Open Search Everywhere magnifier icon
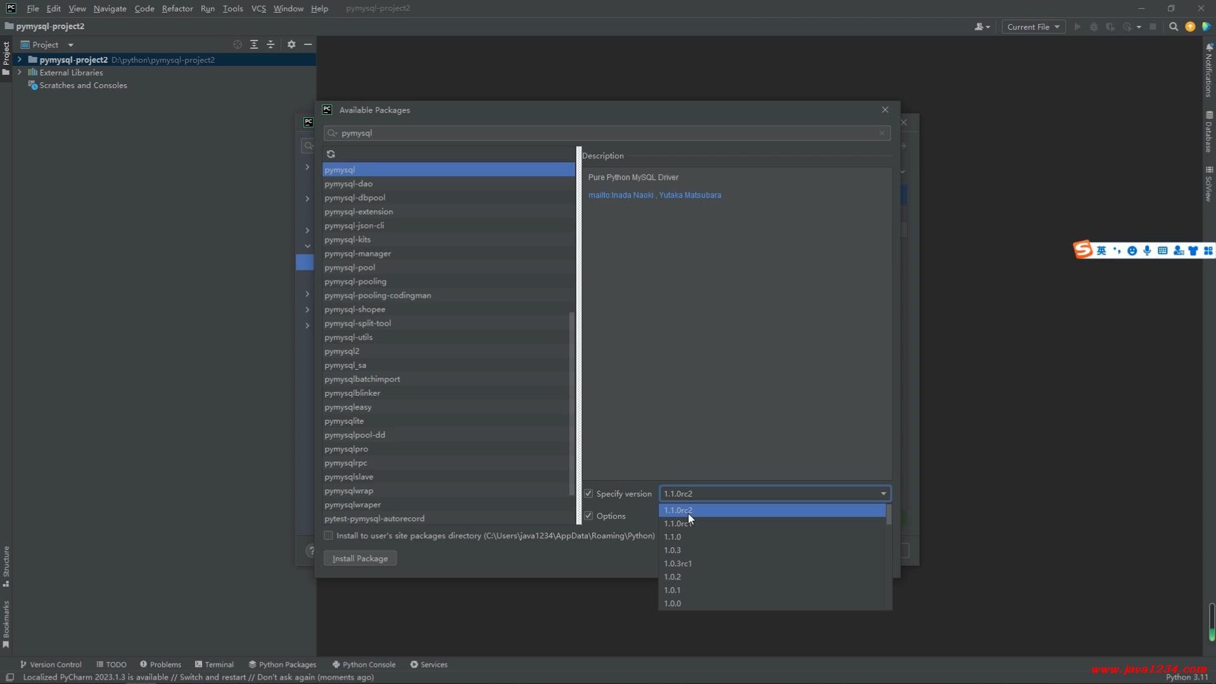Screen dimensions: 1216x684 (1174, 27)
